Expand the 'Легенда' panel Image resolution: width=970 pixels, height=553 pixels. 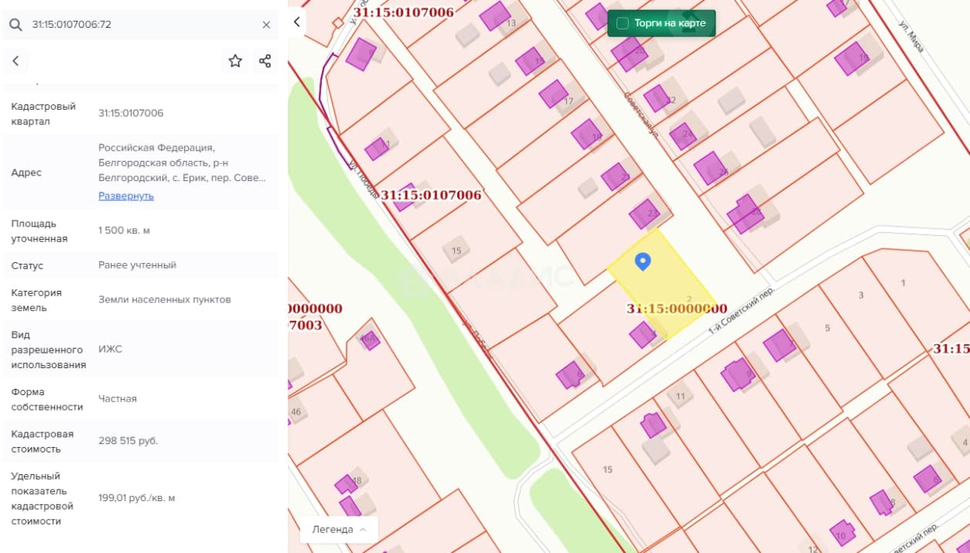(339, 530)
